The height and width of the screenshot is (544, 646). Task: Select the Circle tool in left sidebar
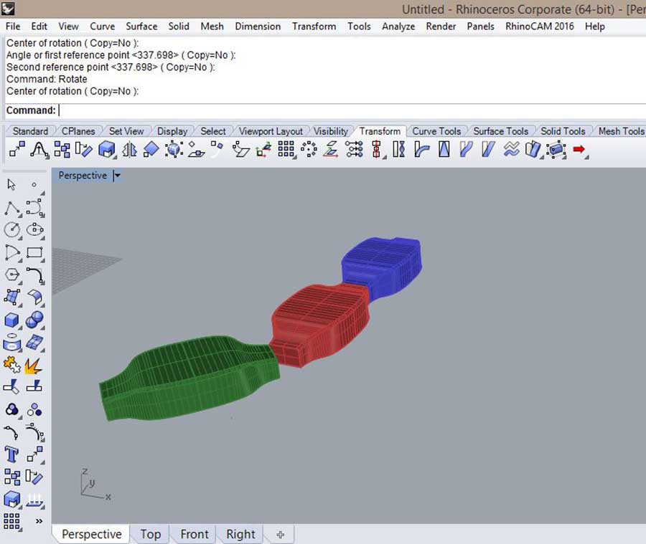pos(12,229)
